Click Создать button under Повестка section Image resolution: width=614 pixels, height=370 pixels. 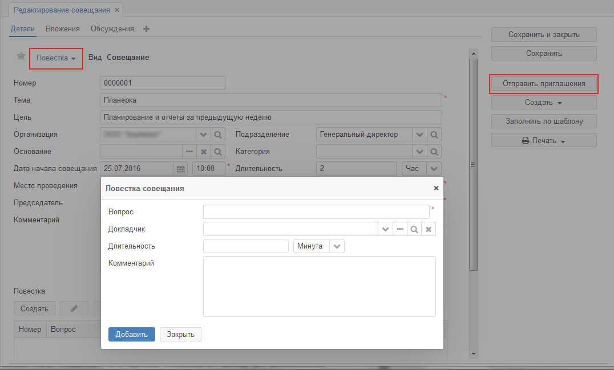(34, 308)
